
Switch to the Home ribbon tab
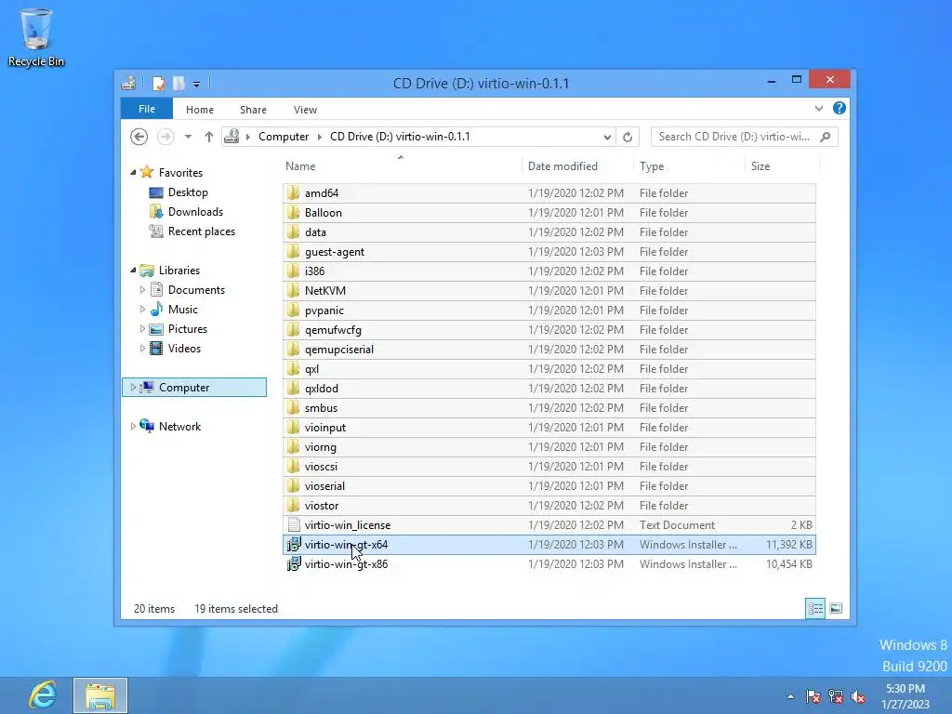tap(200, 110)
